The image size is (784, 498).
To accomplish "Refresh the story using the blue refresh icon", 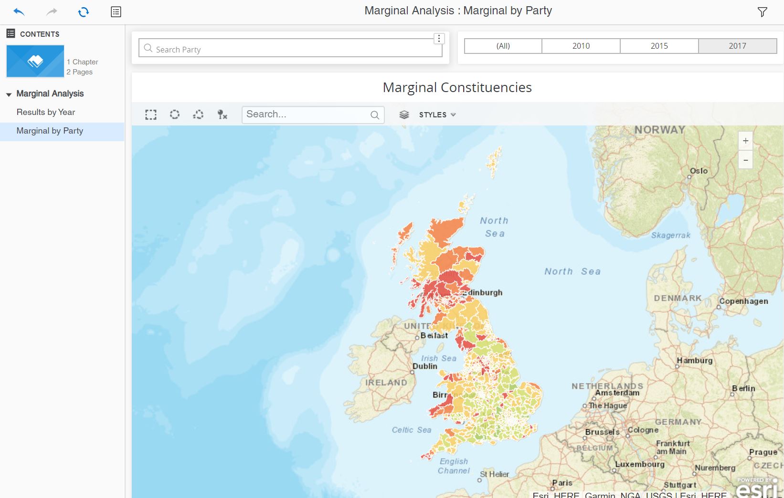I will point(83,12).
